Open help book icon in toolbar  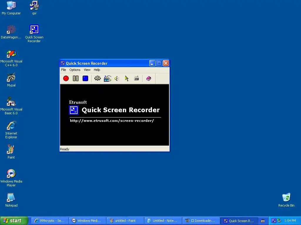pyautogui.click(x=148, y=78)
